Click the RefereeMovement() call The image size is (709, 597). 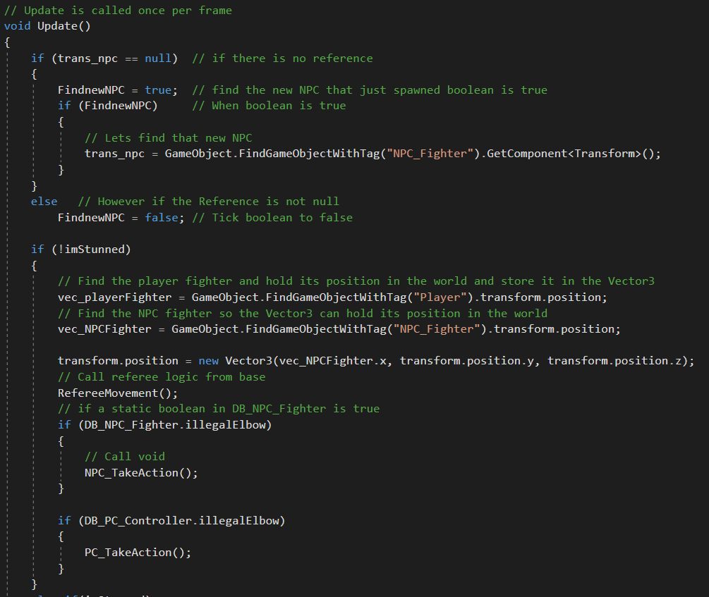[x=118, y=393]
